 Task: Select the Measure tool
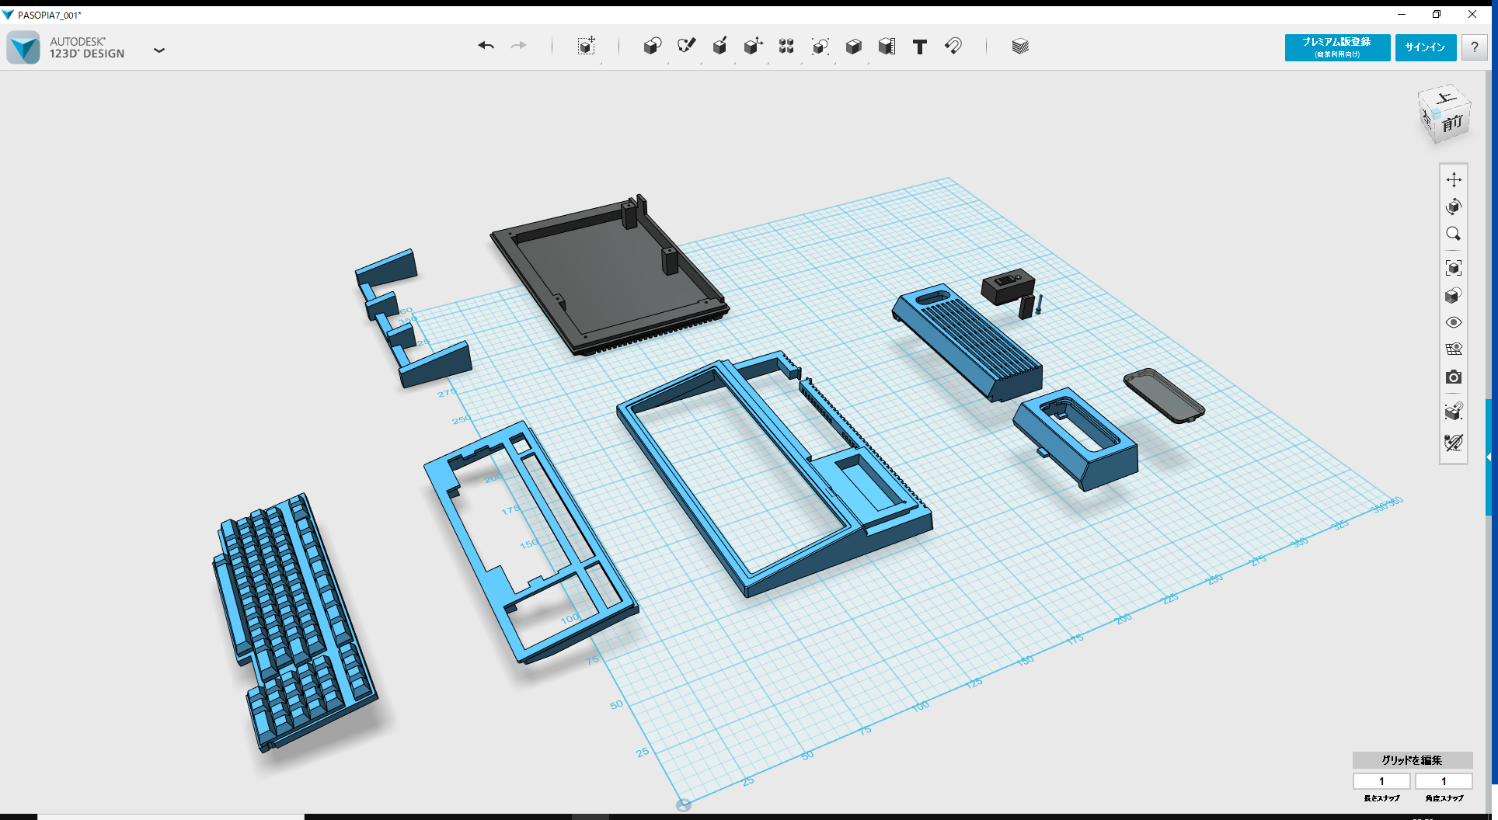pos(886,47)
